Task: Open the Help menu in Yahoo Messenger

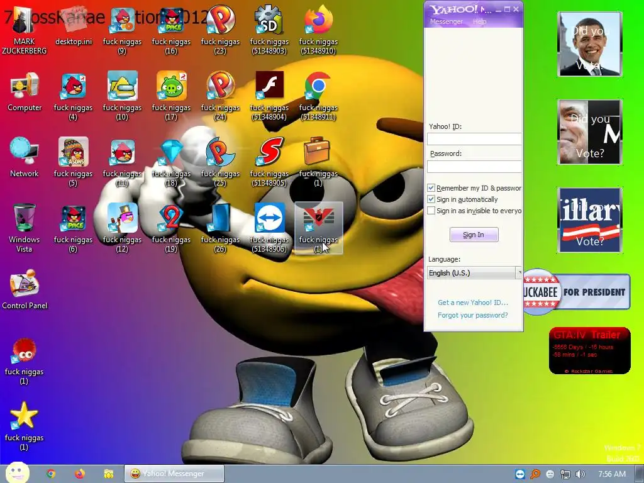Action: [x=479, y=21]
